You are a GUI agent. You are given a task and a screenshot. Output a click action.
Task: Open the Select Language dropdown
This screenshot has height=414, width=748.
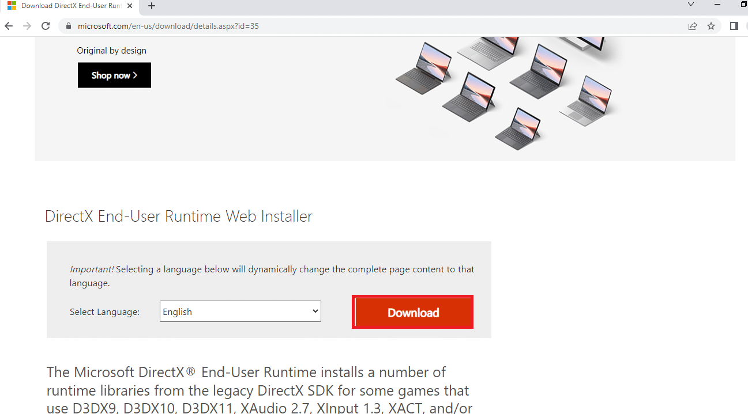click(x=240, y=312)
